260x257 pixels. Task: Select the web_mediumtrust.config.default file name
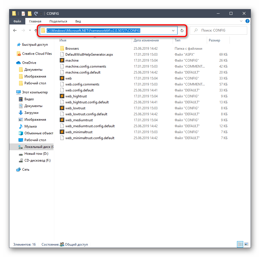point(90,126)
